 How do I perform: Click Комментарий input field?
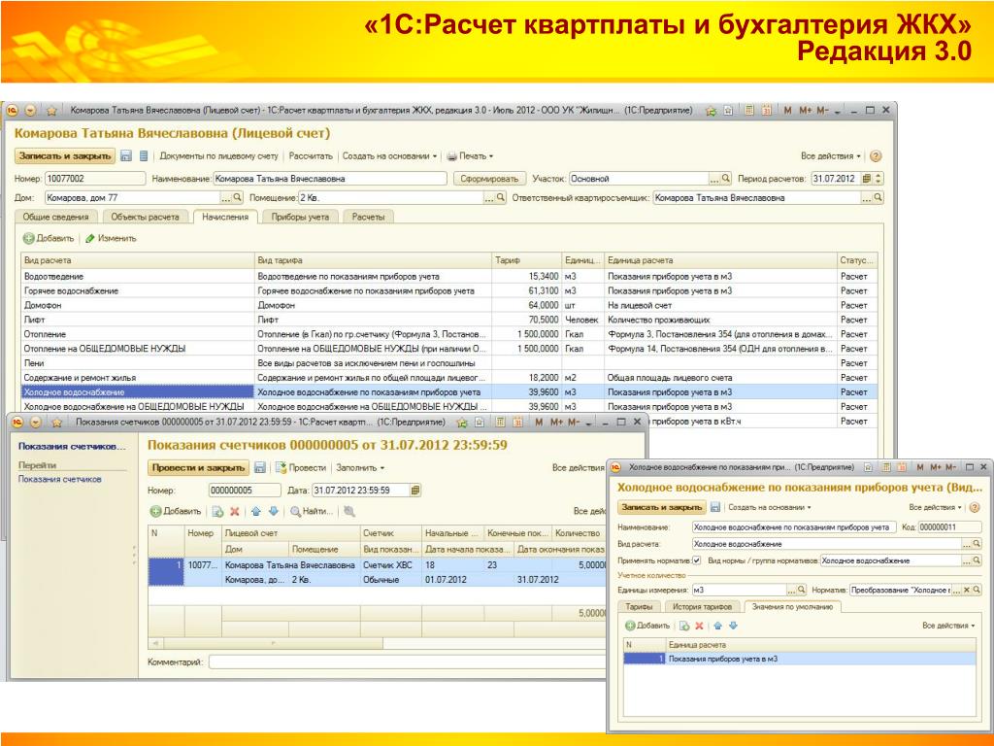[406, 662]
